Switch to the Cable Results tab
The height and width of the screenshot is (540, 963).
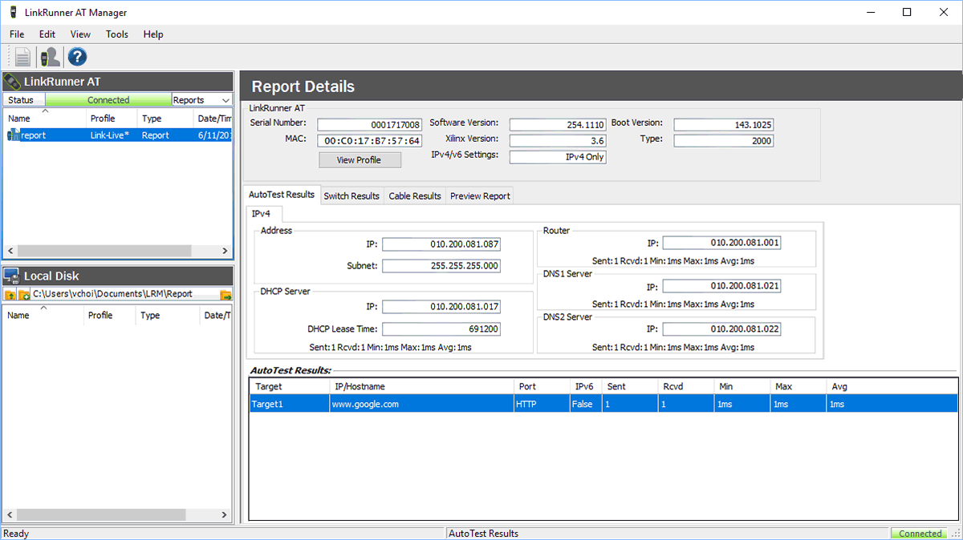point(414,196)
